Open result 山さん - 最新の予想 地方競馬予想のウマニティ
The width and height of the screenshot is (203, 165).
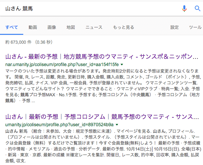101,57
